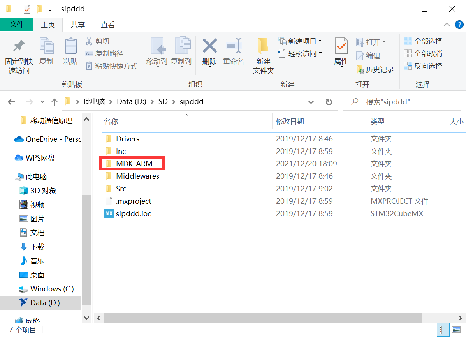Switch to thumbnail view in status bar
The width and height of the screenshot is (466, 337).
click(456, 330)
